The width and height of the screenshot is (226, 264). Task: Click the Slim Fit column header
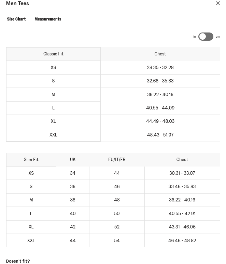point(31,160)
